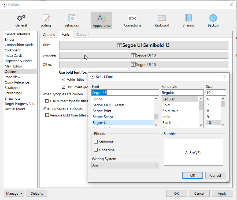This screenshot has height=200, width=237.
Task: Open the Corrections options section
Action: [x=132, y=21]
